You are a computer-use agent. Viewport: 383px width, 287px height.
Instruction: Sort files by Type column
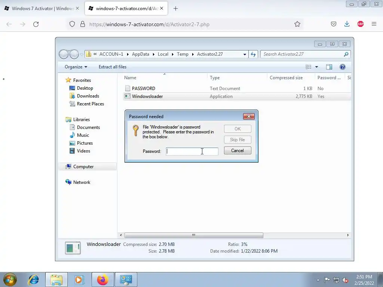[215, 78]
